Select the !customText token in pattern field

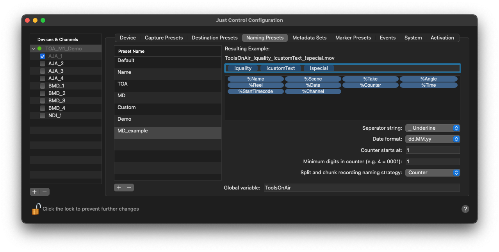pyautogui.click(x=281, y=68)
